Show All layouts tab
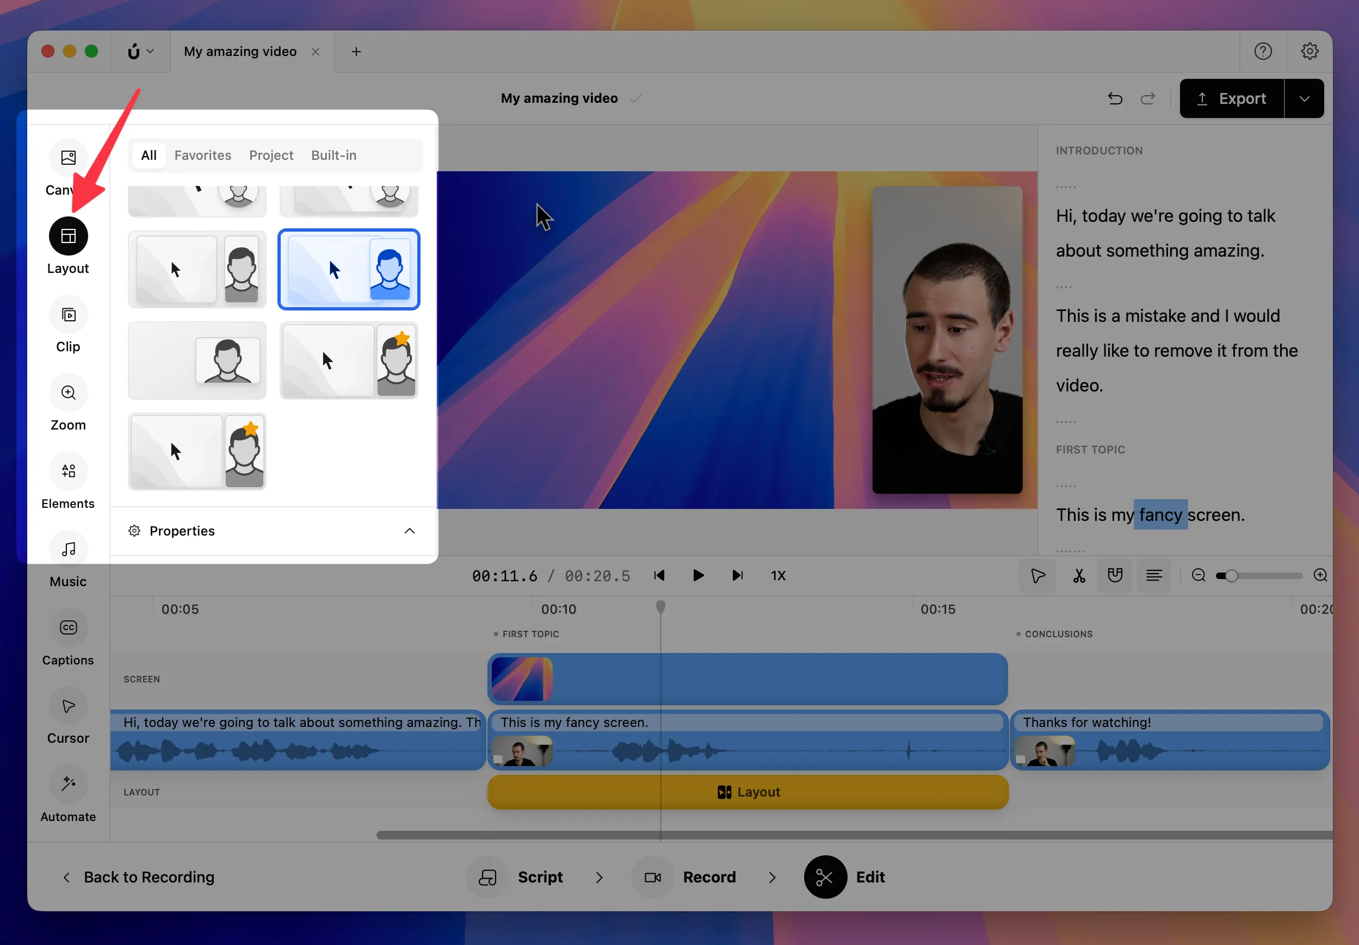Screen dimensions: 1359x945 point(149,156)
